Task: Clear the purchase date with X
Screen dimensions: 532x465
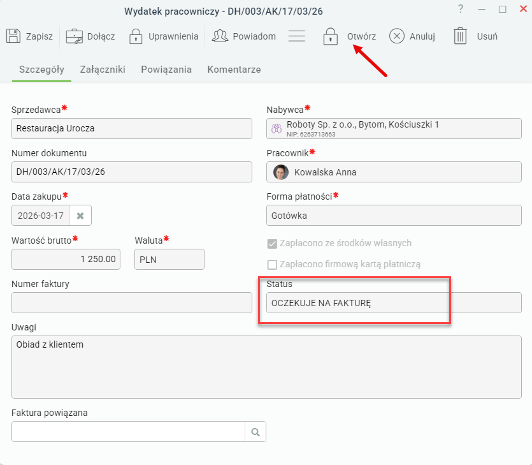Action: pos(80,216)
